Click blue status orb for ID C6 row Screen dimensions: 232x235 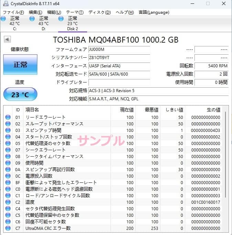point(8,222)
